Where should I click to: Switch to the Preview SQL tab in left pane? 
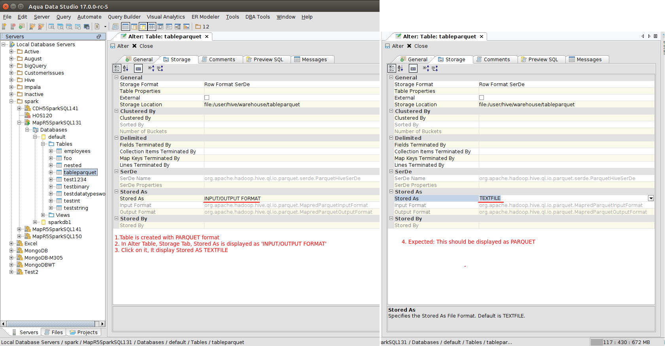pos(264,59)
